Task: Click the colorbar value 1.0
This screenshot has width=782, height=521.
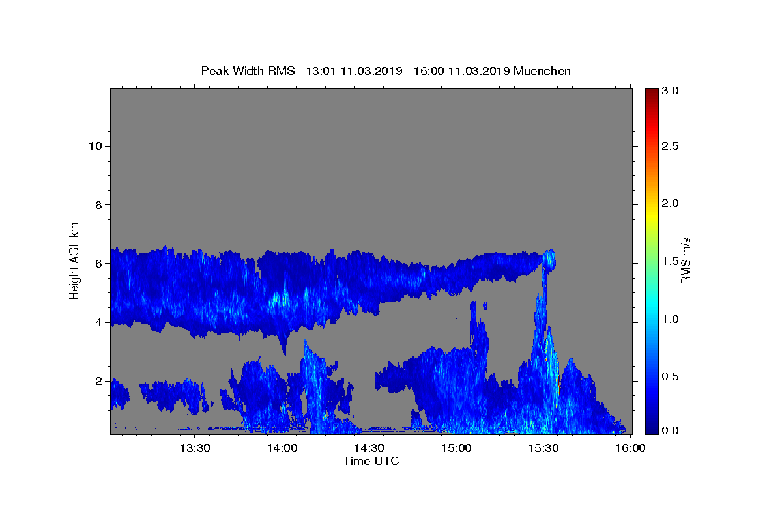Action: [671, 319]
